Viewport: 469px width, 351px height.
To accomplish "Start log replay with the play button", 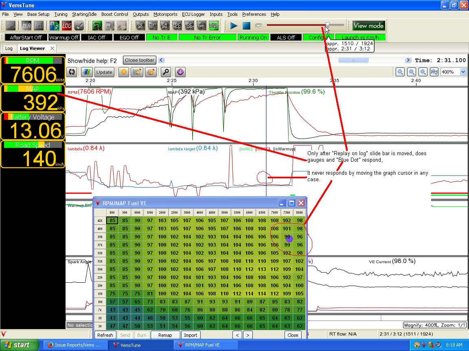I will pos(234,26).
